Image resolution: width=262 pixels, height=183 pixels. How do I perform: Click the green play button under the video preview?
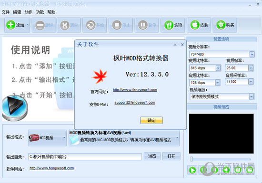[x=192, y=170]
